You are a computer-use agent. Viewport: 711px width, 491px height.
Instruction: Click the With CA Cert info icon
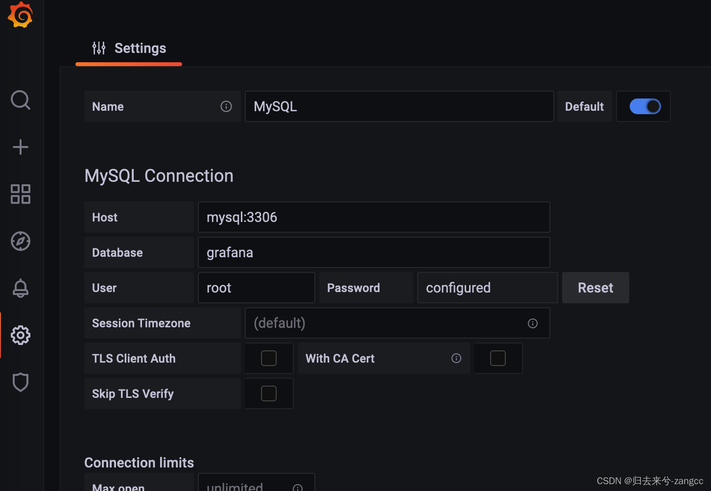click(x=456, y=358)
